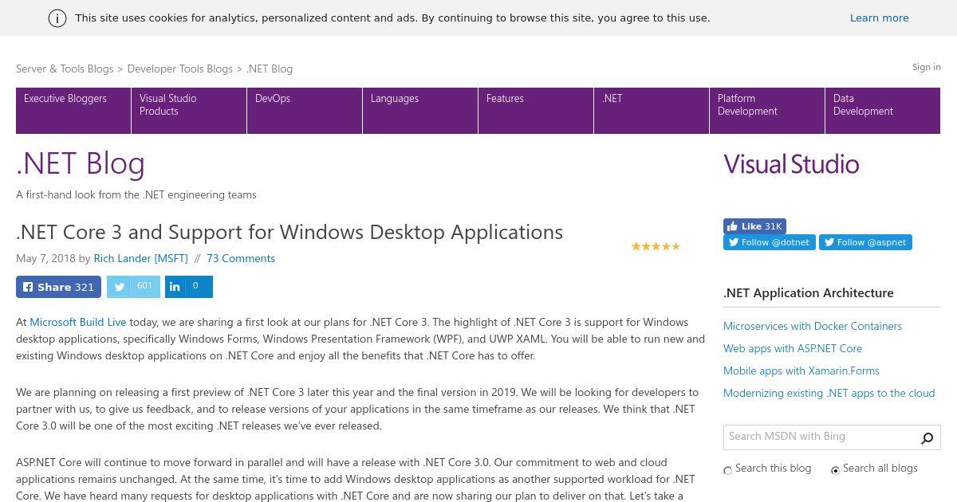The height and width of the screenshot is (502, 957).
Task: Open Modernizing existing .NET apps link
Action: pyautogui.click(x=829, y=393)
